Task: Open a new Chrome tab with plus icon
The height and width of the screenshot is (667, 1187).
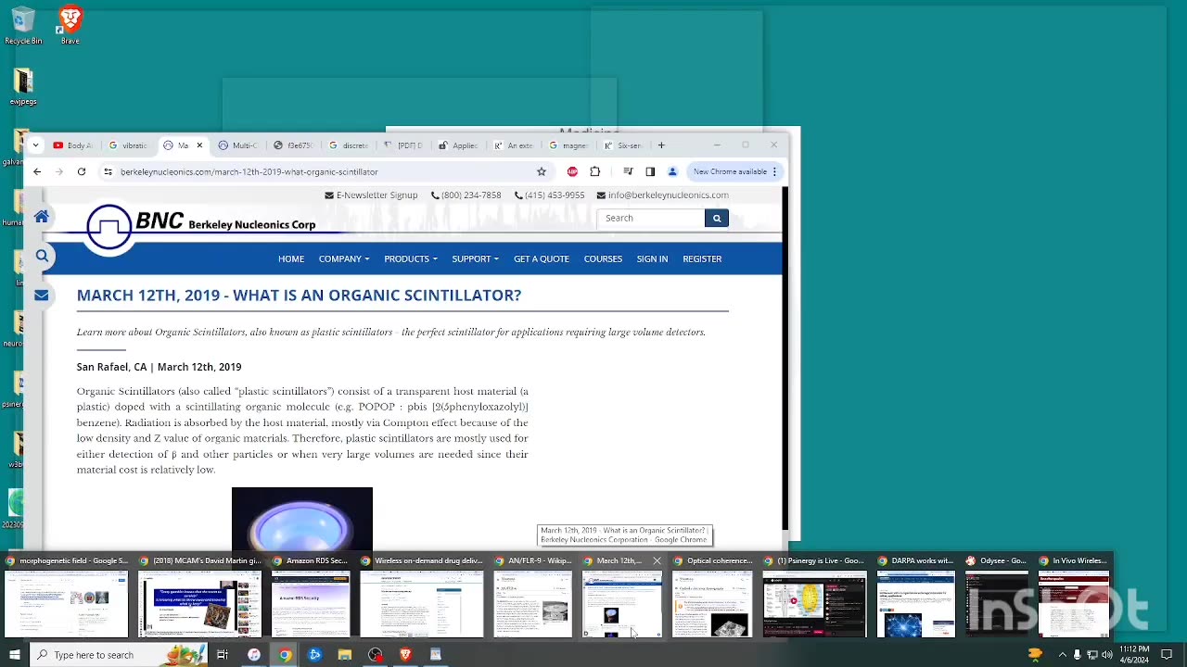Action: pos(661,145)
